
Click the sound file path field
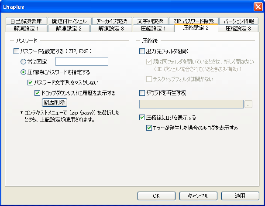pos(191,104)
